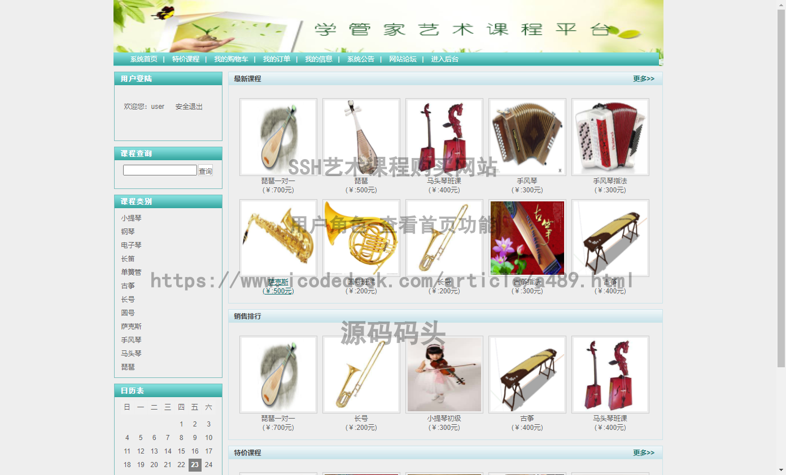Click the brown accordion course image
This screenshot has height=475, width=786.
click(527, 137)
